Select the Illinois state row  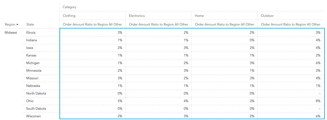pos(31,33)
